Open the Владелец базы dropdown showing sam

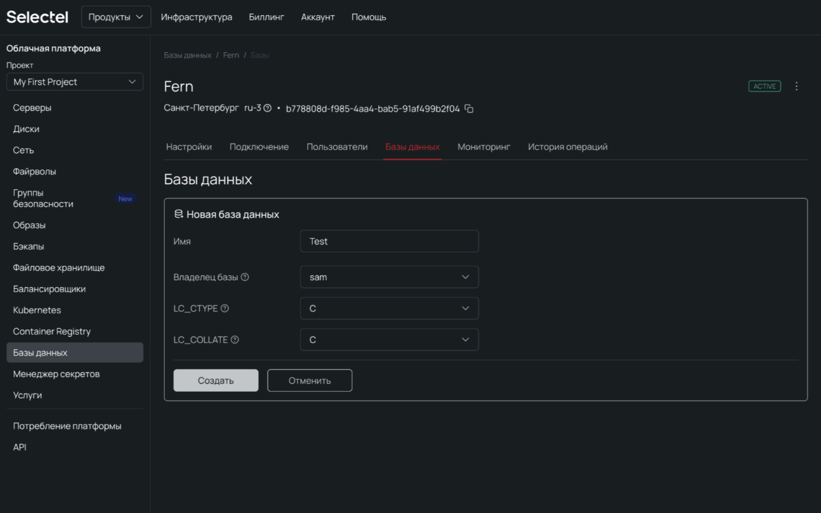[389, 277]
